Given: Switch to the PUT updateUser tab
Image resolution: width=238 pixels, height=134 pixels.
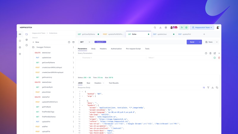Looking at the screenshot, I should pos(164,34).
